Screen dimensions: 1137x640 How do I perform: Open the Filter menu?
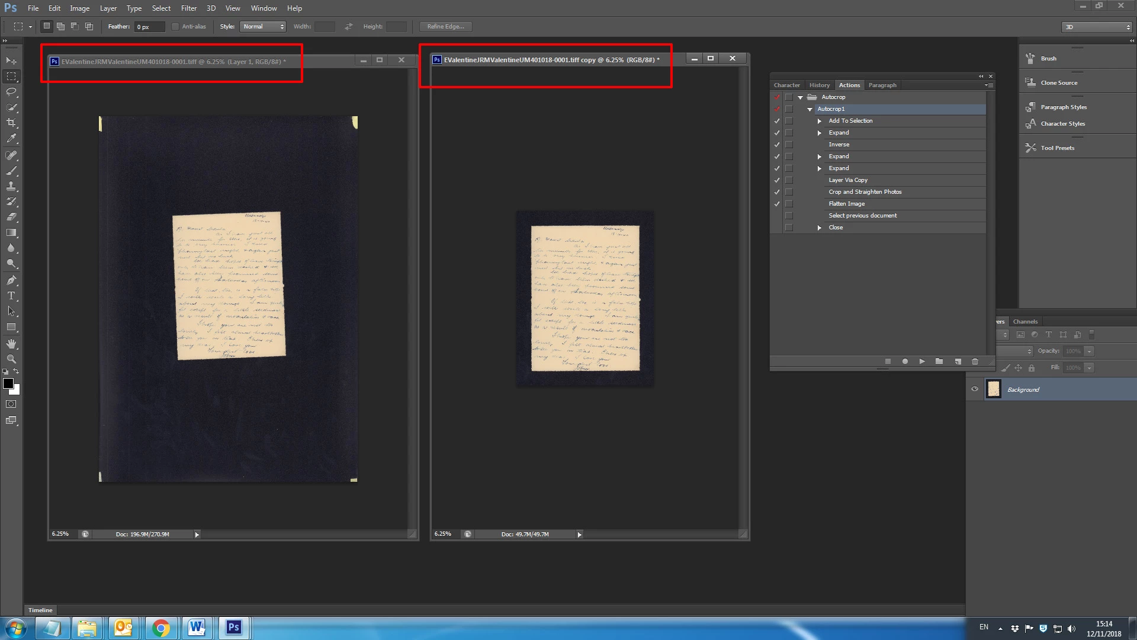[x=189, y=8]
